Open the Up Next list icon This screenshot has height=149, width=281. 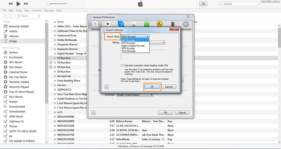[203, 4]
